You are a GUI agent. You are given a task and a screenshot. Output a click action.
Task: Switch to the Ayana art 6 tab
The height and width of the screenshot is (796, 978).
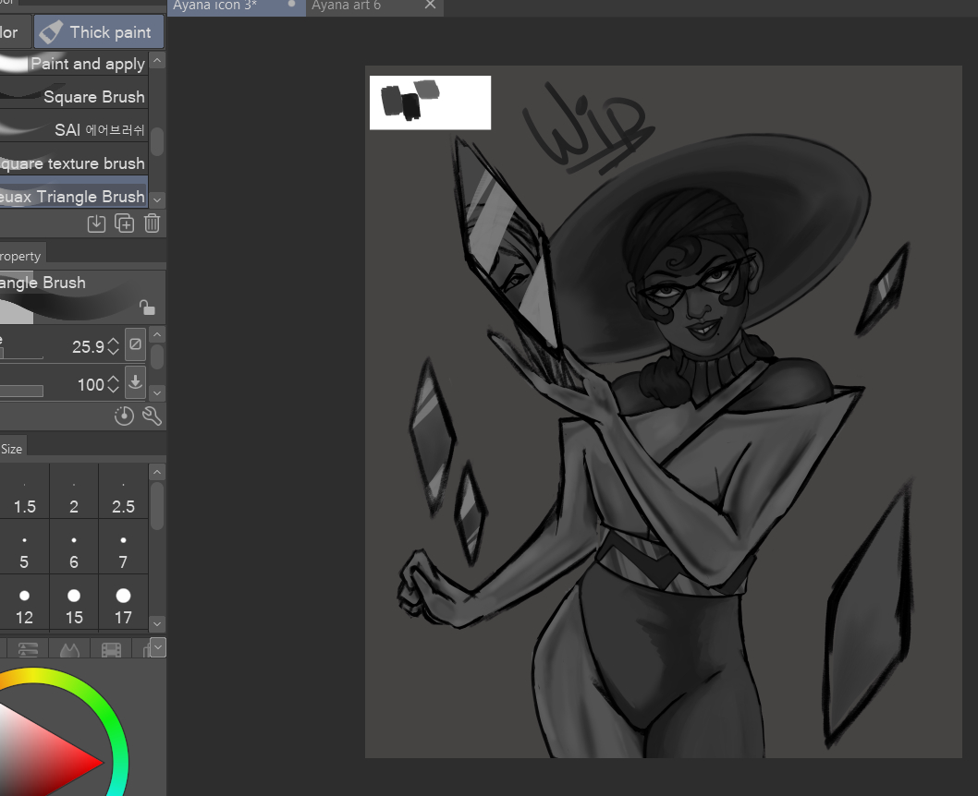pyautogui.click(x=347, y=6)
